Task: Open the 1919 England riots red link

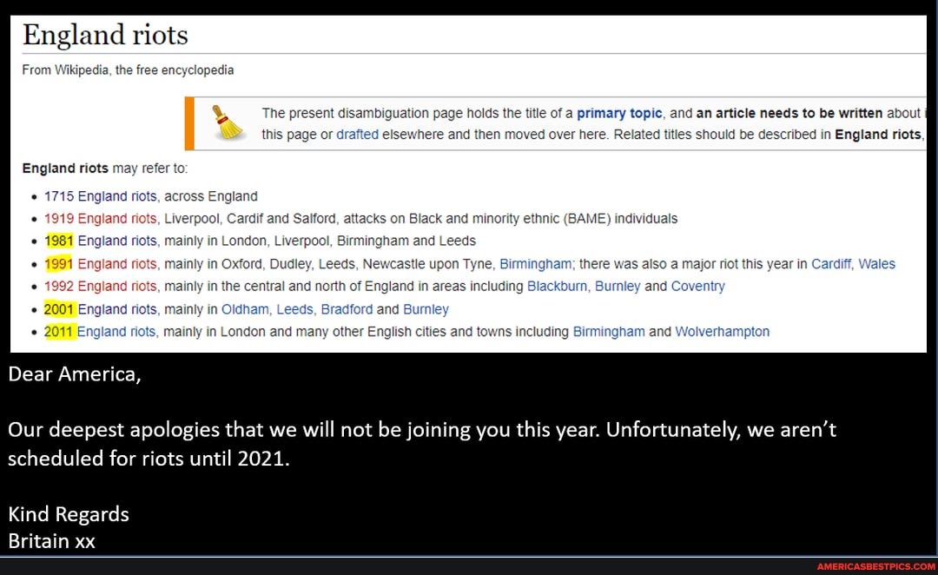Action: 101,218
